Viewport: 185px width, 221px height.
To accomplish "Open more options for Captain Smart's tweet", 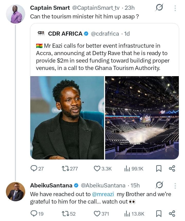I will point(175,8).
